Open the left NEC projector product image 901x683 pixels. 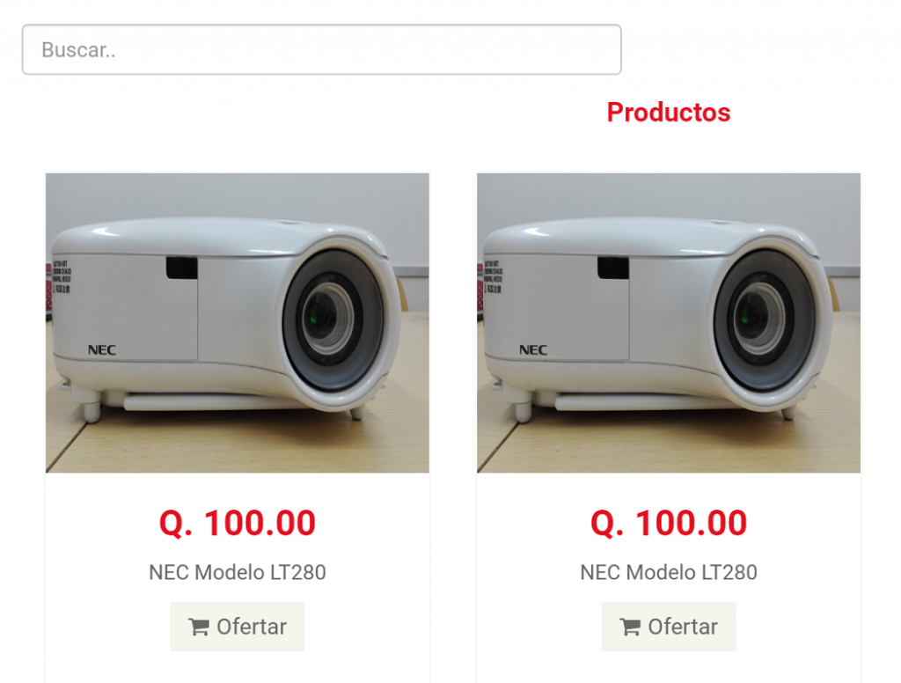[x=238, y=323]
